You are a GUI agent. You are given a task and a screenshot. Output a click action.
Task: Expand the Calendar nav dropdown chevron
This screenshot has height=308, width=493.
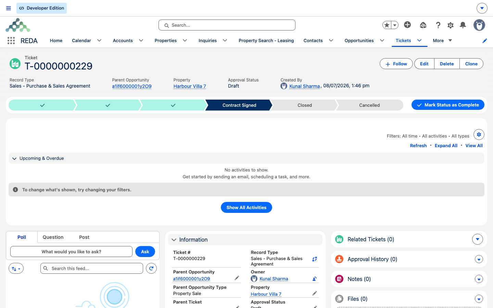click(99, 40)
